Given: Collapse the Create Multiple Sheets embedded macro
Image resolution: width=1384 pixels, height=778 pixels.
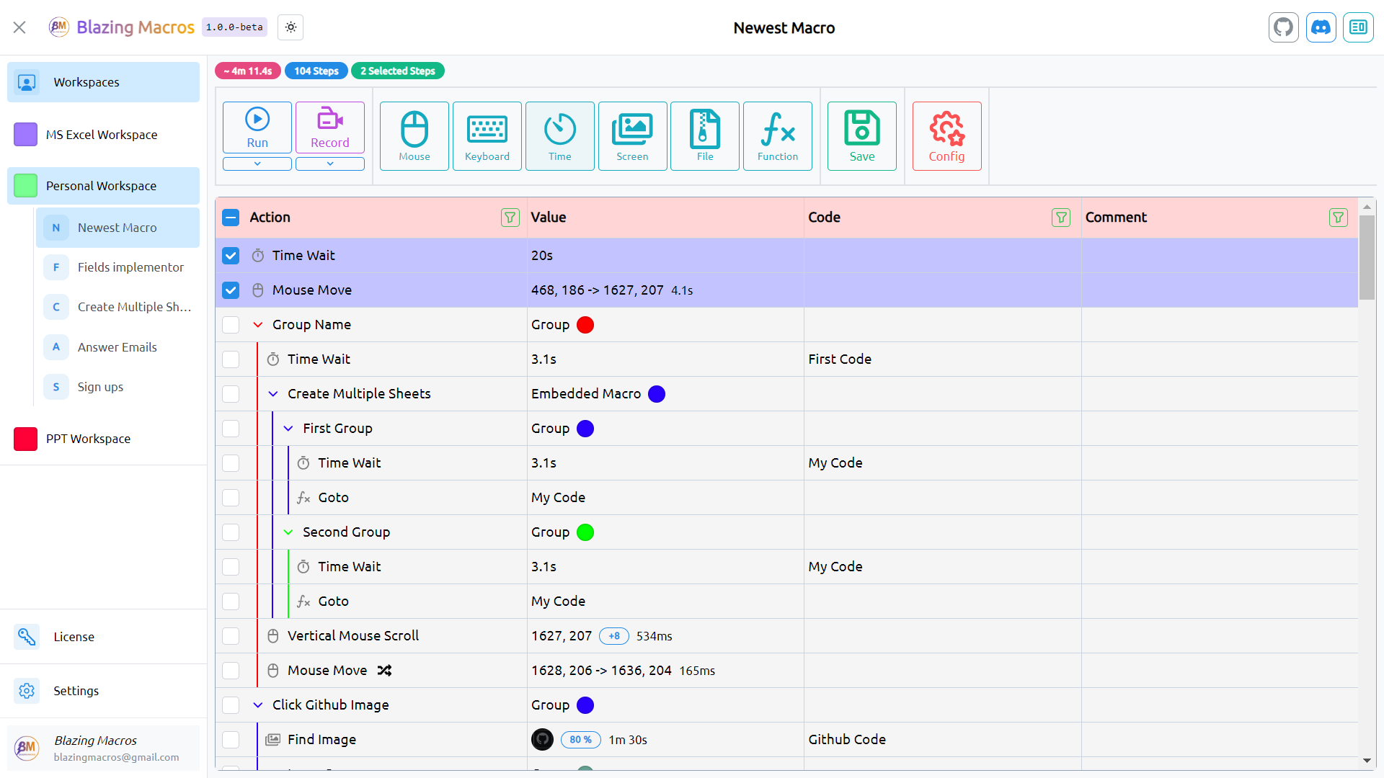Looking at the screenshot, I should 273,394.
